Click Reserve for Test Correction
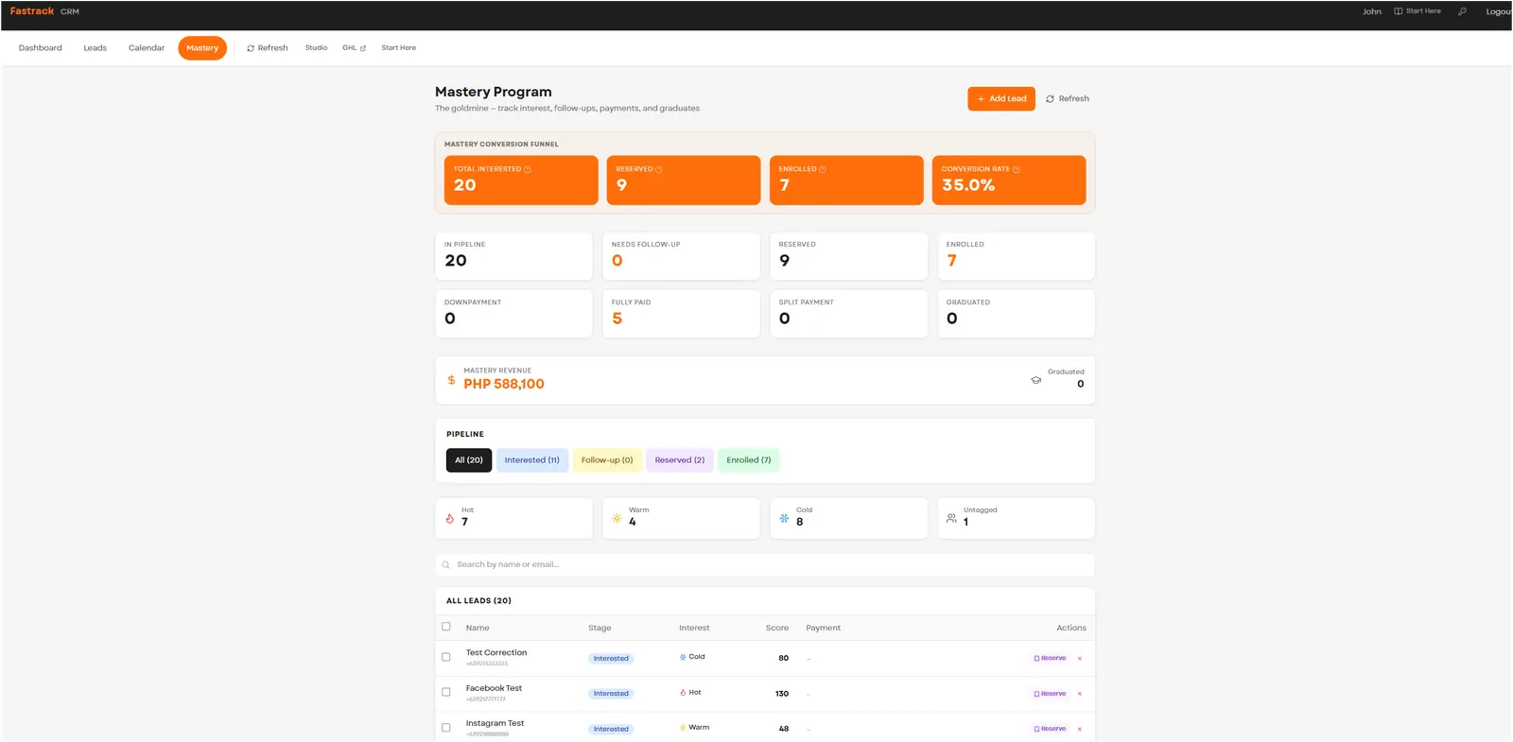Viewport: 1513px width, 742px height. pos(1050,658)
